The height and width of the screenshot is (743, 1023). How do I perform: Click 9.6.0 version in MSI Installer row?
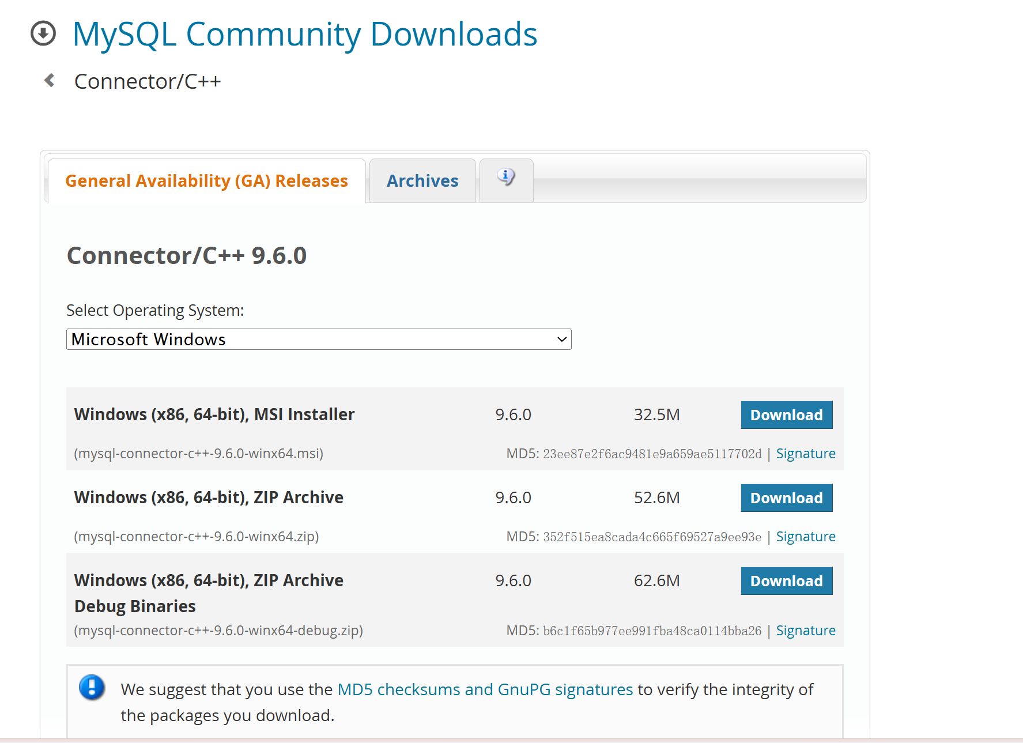[514, 414]
